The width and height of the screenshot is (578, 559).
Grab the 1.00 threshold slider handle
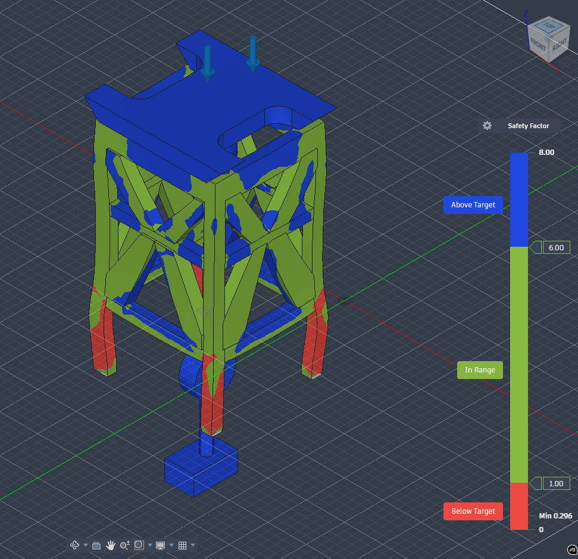pyautogui.click(x=536, y=483)
